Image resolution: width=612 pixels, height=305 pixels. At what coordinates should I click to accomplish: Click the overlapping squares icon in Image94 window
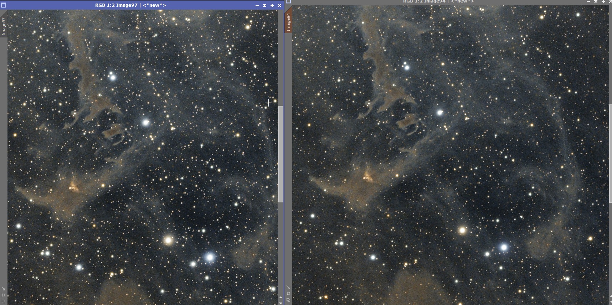288,300
